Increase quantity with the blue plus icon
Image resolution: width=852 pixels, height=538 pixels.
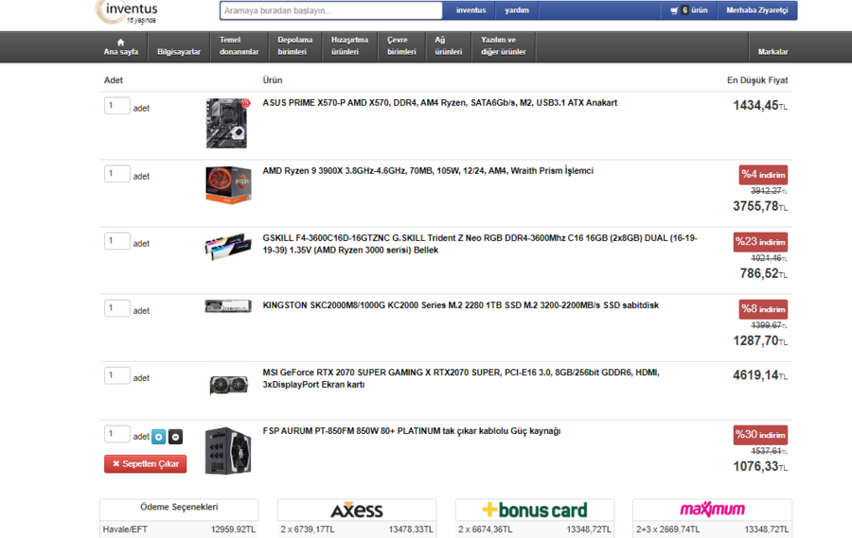[x=158, y=437]
